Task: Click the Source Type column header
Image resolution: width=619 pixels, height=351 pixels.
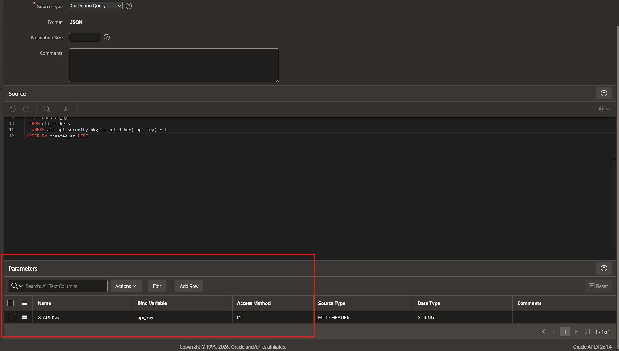Action: click(363, 303)
